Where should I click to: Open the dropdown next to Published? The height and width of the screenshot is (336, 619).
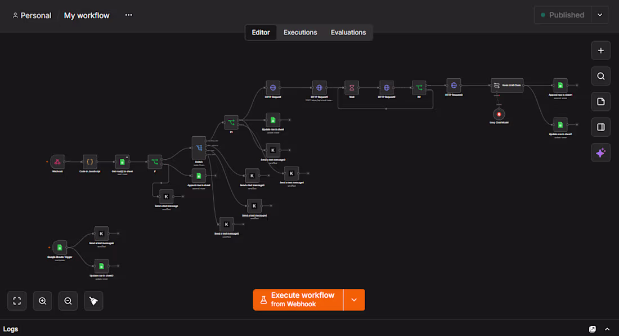pyautogui.click(x=600, y=15)
